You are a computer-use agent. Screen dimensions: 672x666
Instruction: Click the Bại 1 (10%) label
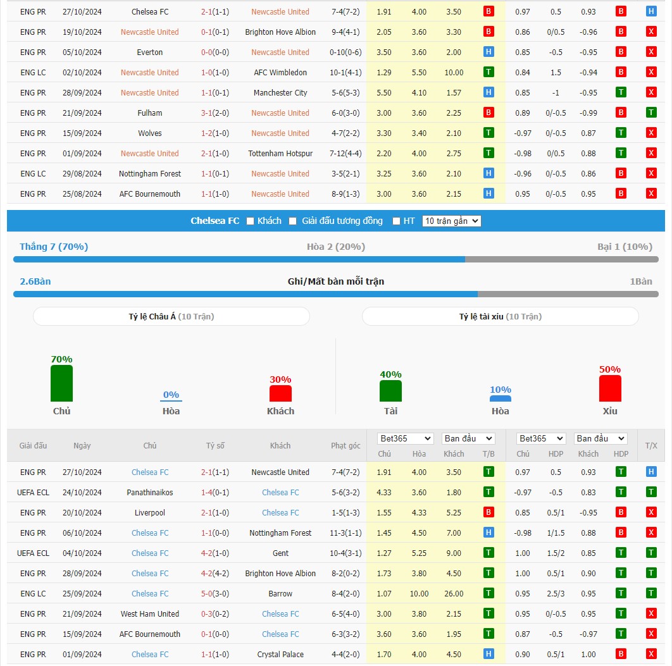click(x=625, y=246)
